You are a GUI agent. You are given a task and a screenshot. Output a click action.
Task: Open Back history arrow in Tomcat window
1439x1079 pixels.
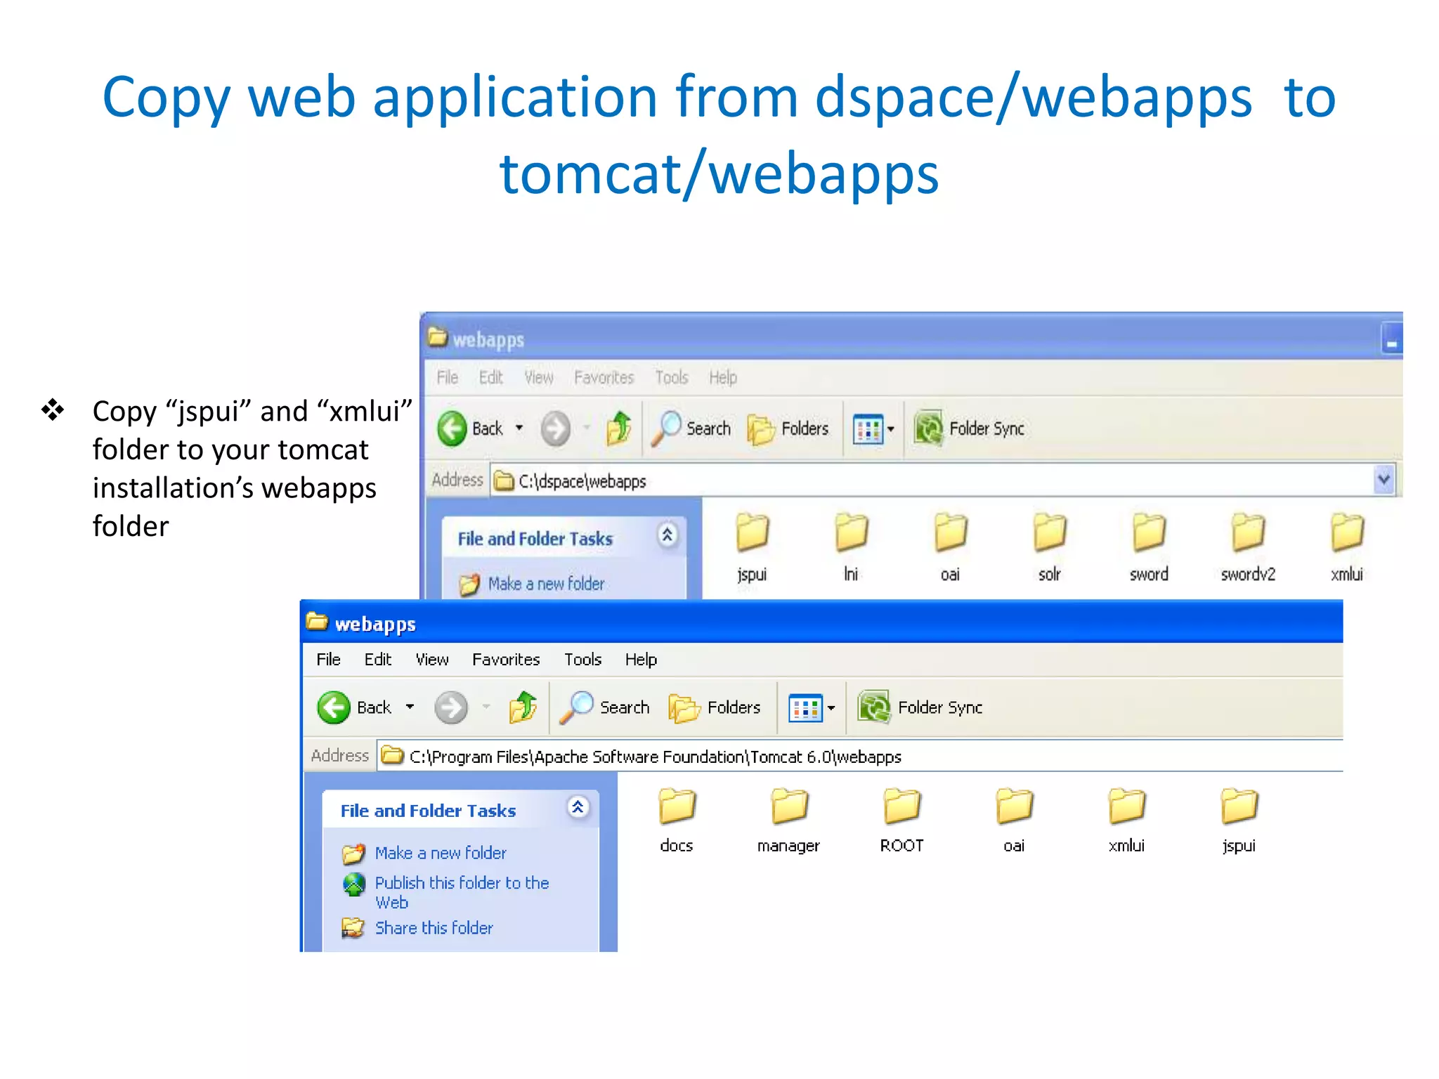click(410, 707)
